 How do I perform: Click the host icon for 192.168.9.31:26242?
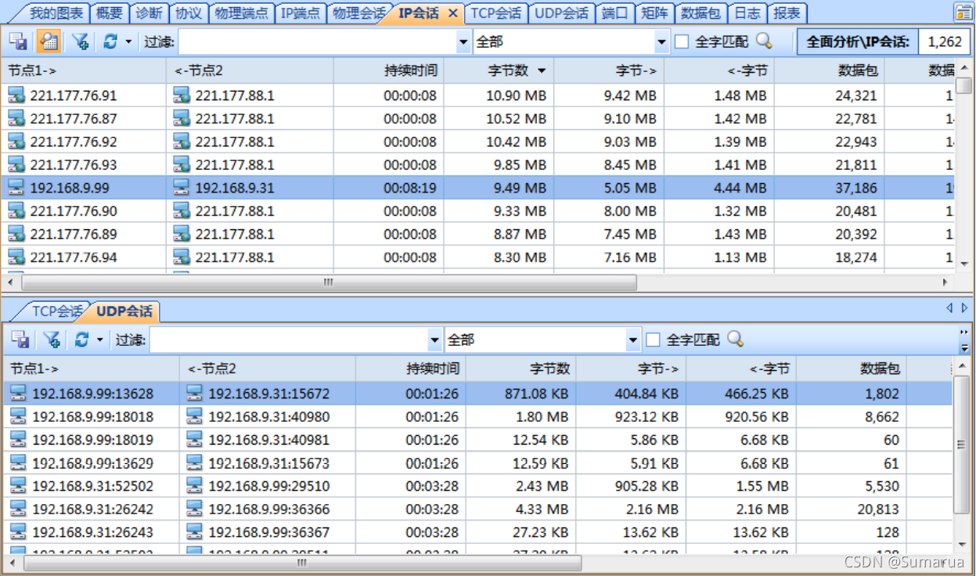(19, 509)
